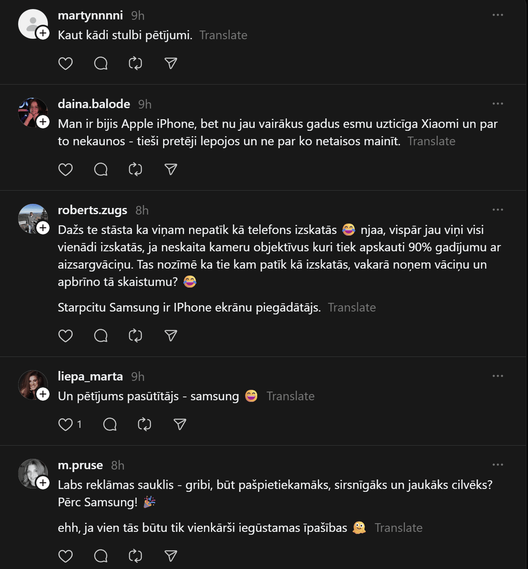Repost liepa_marta's comment
Screen dimensions: 528x569
click(144, 425)
